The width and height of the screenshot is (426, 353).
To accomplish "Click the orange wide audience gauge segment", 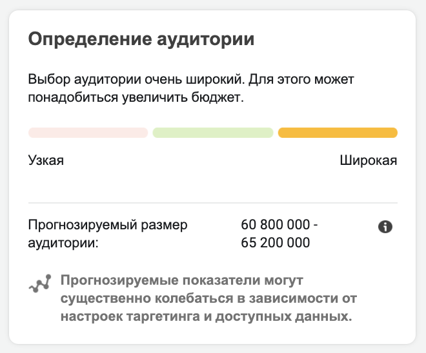I will click(338, 133).
